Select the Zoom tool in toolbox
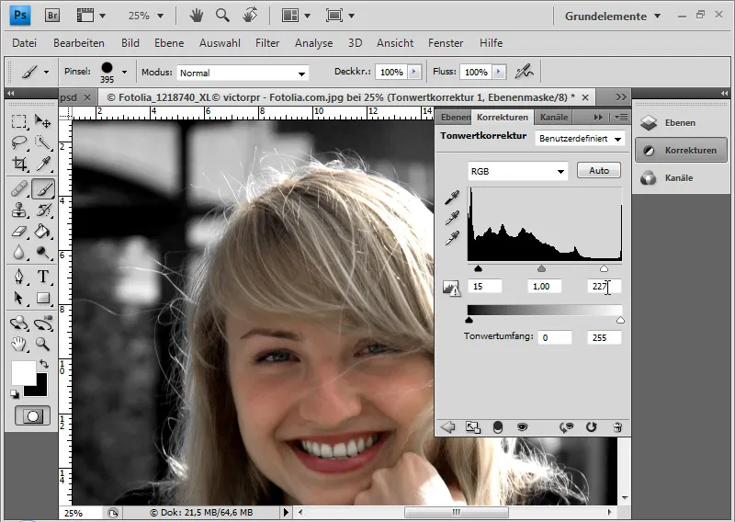The height and width of the screenshot is (522, 735). [x=43, y=345]
